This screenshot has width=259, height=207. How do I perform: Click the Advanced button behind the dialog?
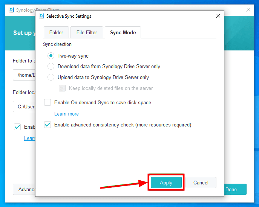click(25, 189)
